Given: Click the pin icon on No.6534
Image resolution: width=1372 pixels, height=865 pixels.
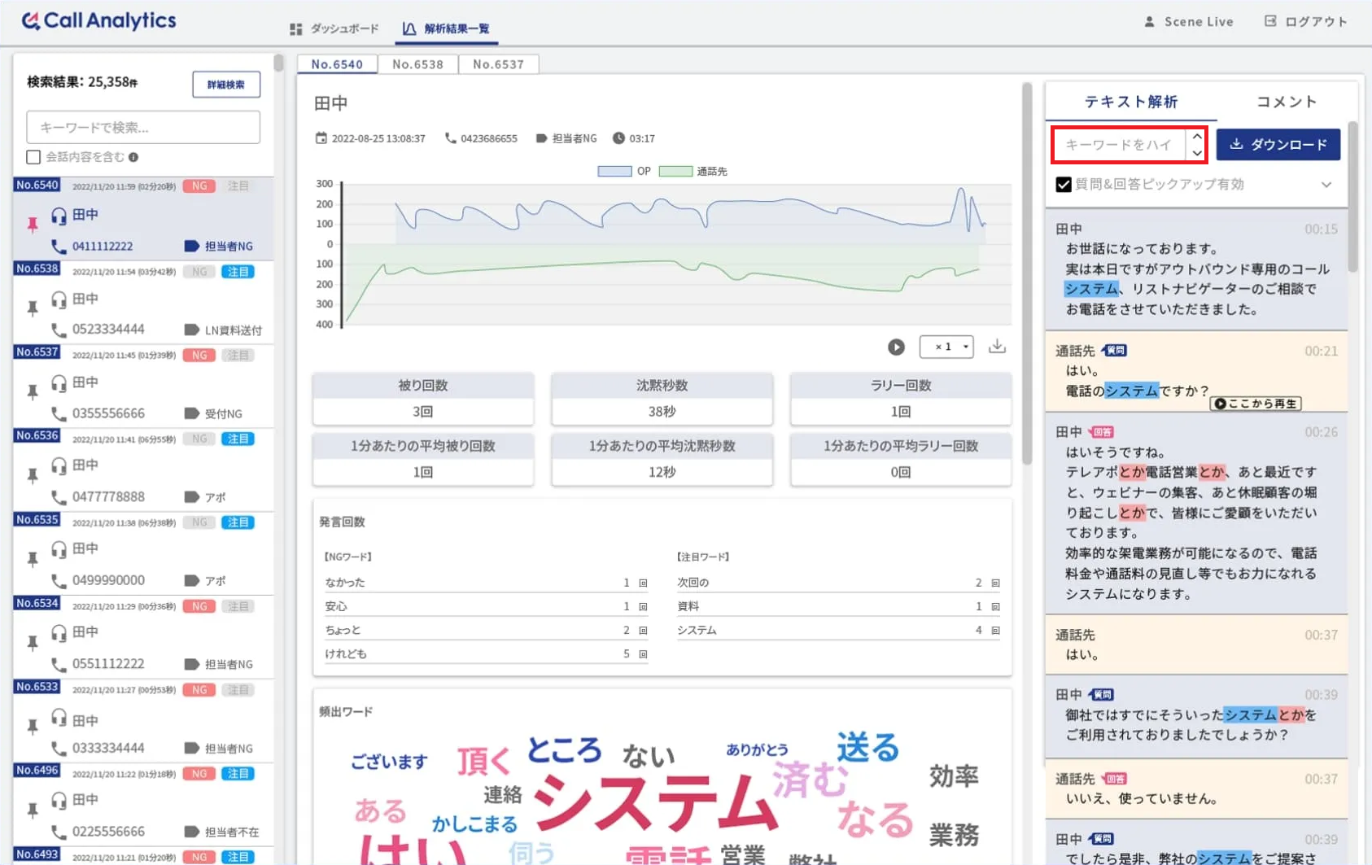Looking at the screenshot, I should (x=33, y=643).
